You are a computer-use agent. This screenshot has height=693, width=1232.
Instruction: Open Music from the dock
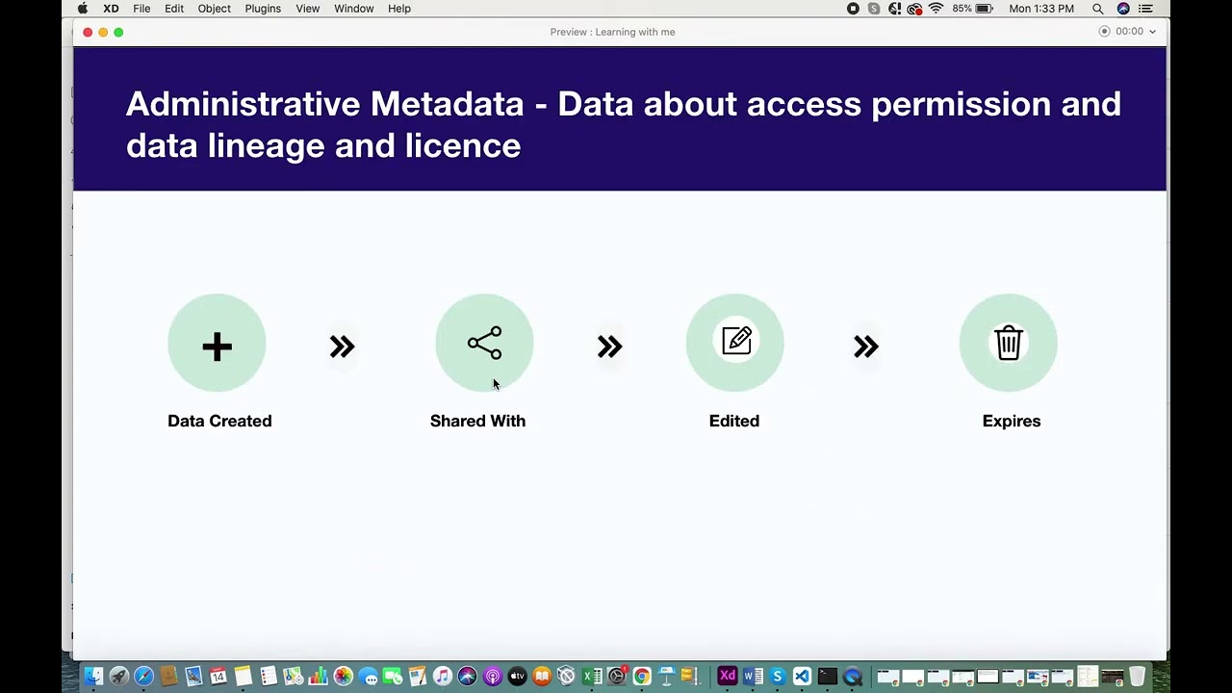(x=443, y=677)
